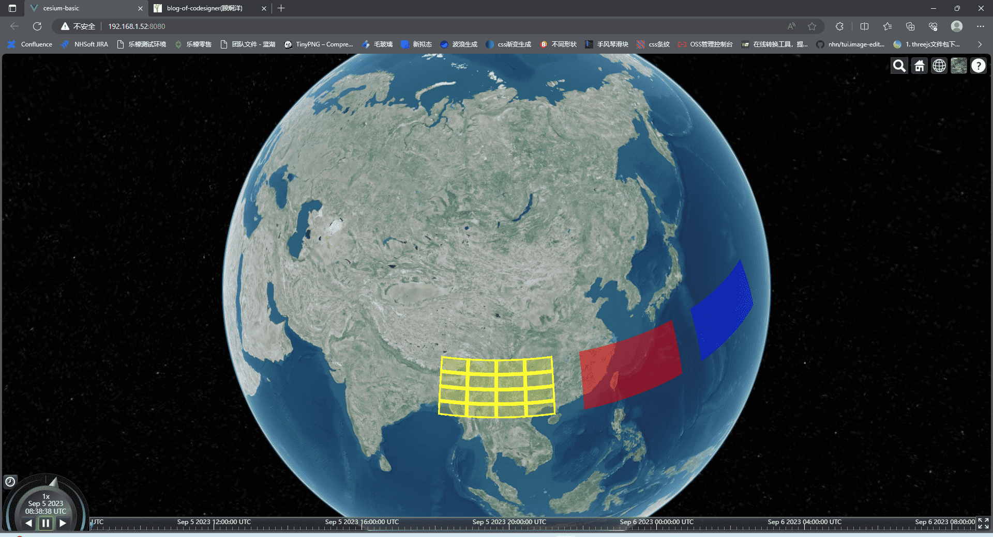Select the yellow grid rectangle entity
Viewport: 993px width, 537px height.
496,386
